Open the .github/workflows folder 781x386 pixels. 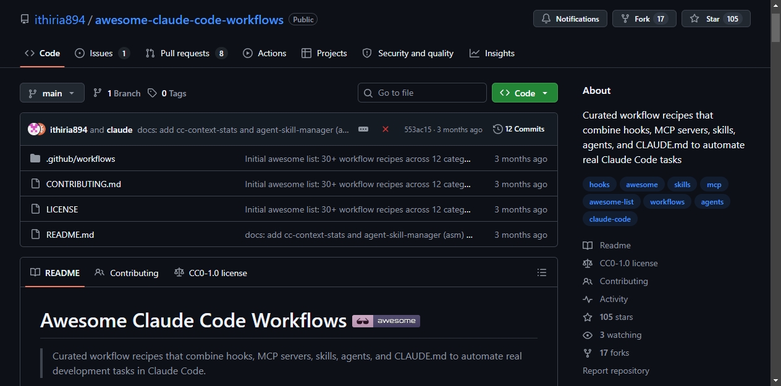click(x=80, y=159)
